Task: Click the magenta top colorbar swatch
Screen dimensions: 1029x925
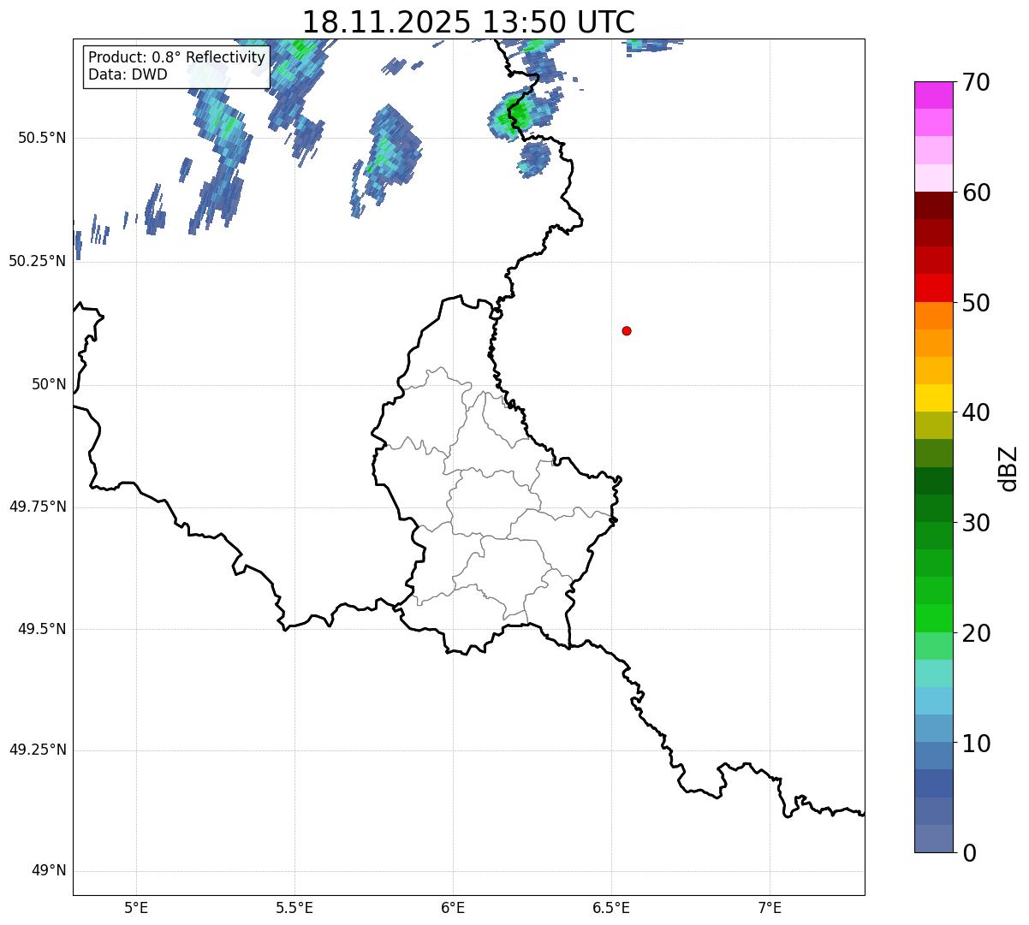Action: (x=934, y=95)
